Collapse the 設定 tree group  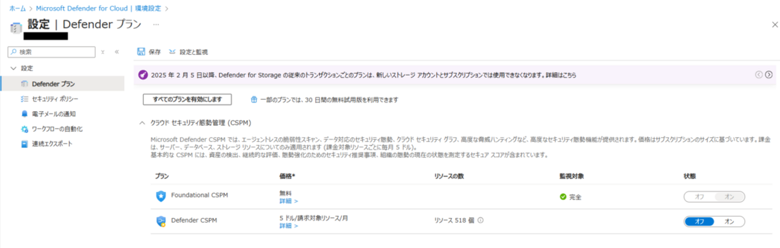pos(13,68)
